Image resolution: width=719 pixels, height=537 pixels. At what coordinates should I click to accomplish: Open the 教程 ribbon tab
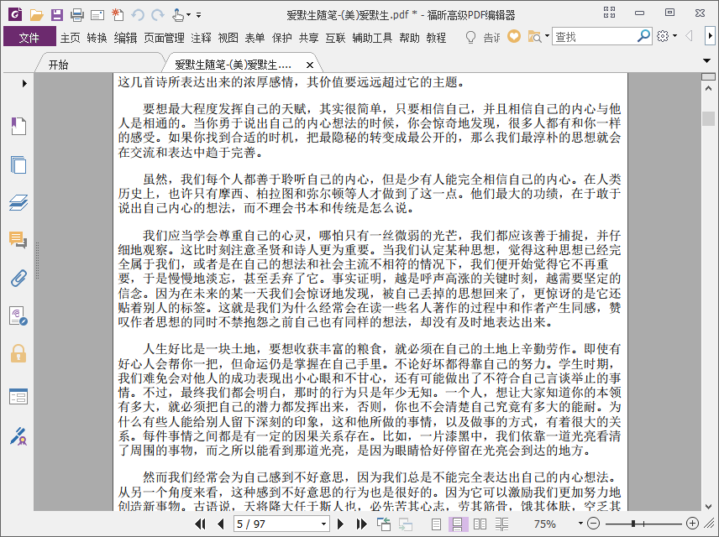coord(436,38)
